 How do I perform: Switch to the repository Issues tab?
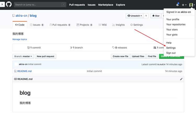click(37, 25)
